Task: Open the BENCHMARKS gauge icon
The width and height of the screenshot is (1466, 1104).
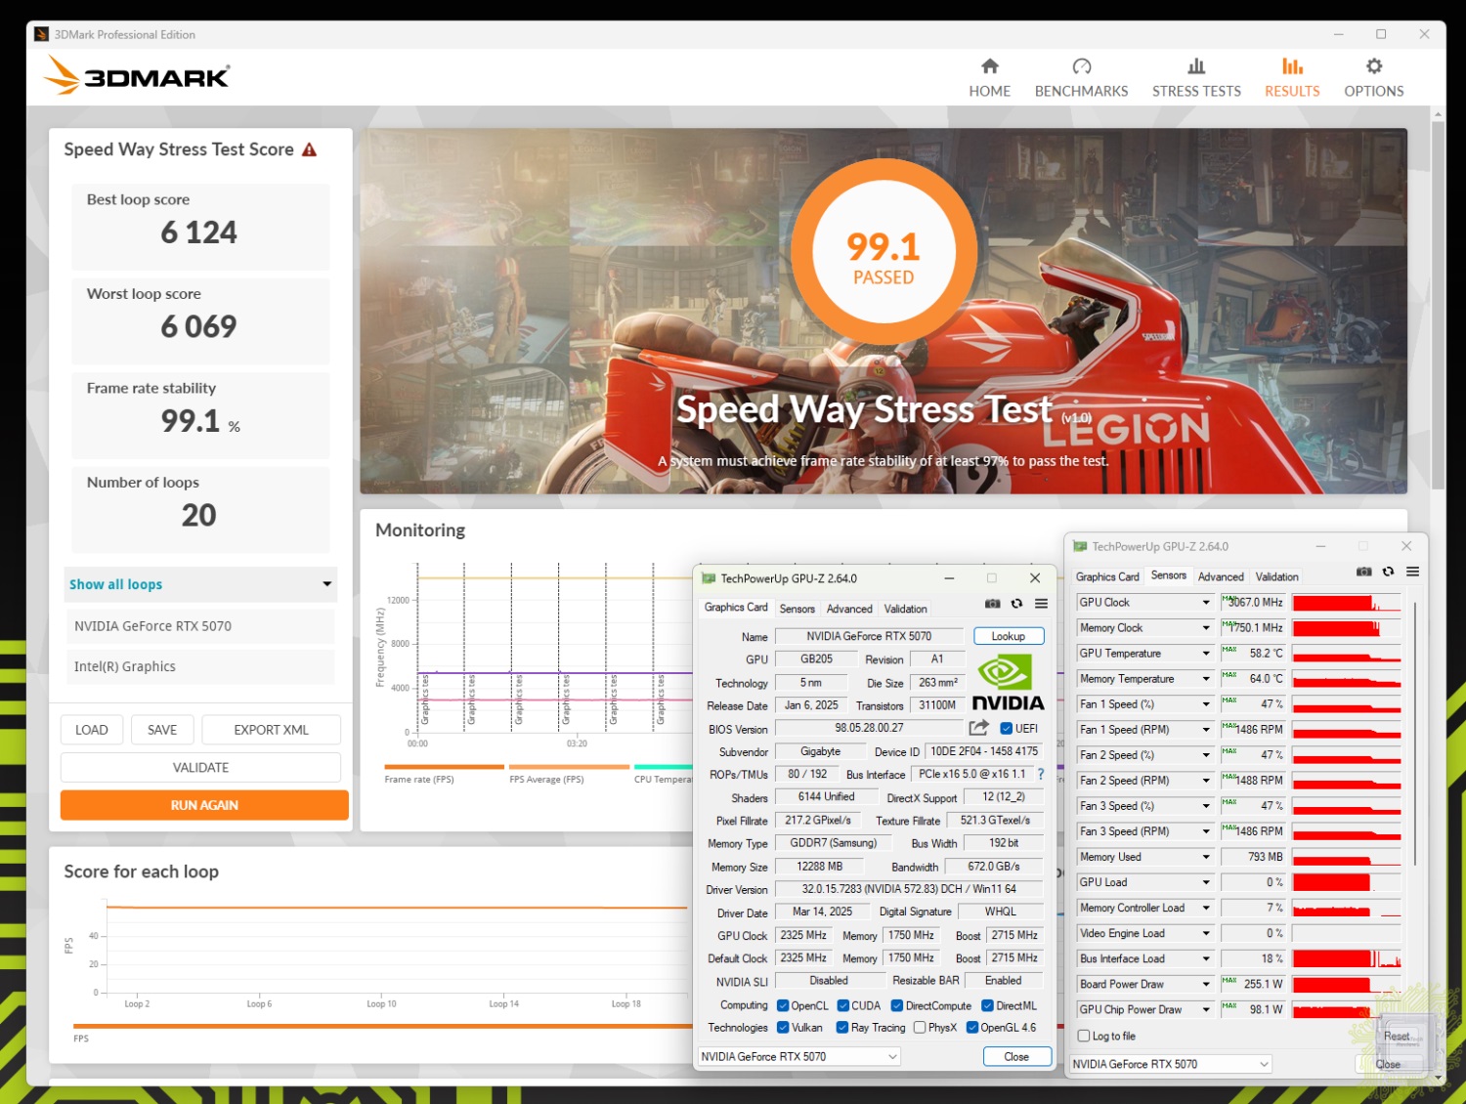Action: 1081,66
